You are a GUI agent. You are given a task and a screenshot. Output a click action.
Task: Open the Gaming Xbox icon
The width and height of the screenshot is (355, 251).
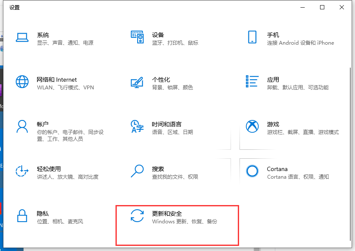(x=252, y=126)
